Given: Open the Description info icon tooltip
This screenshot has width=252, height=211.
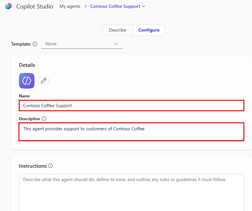Looking at the screenshot, I should (x=44, y=119).
